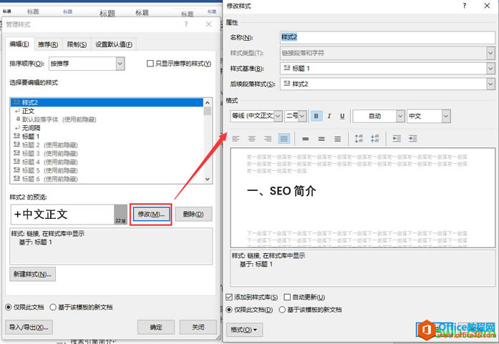Select 标题 6 in style list

click(107, 179)
